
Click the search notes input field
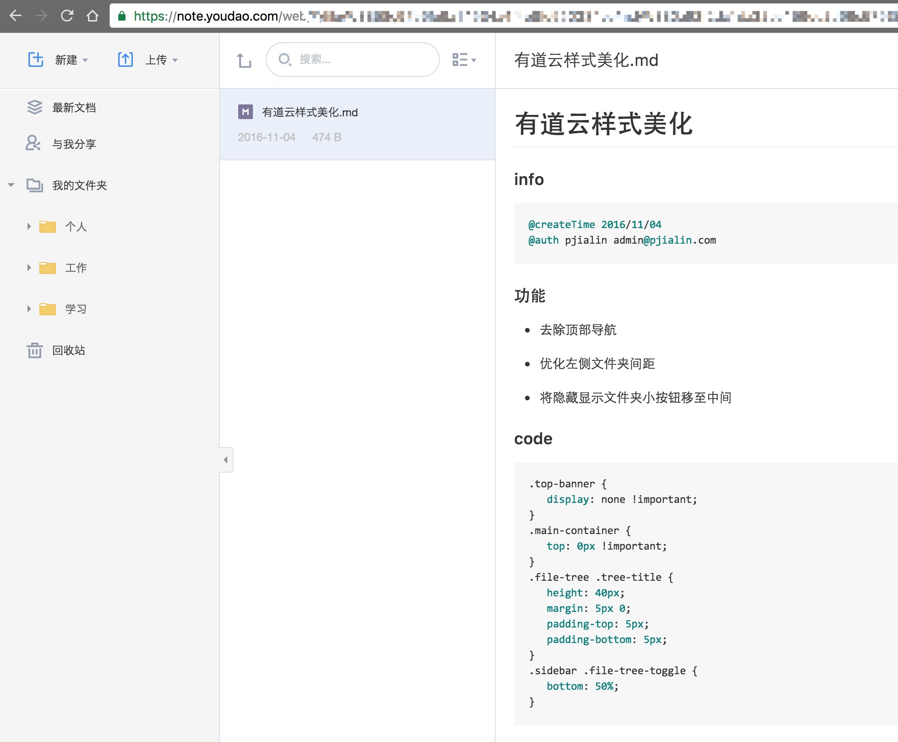(362, 60)
